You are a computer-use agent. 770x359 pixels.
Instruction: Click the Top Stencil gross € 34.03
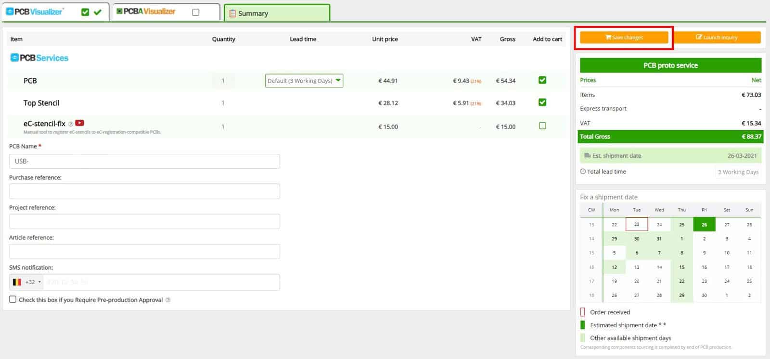[x=505, y=103]
